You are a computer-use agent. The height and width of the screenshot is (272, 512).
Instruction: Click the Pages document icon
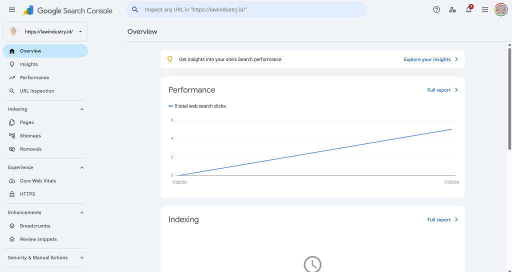[x=12, y=122]
